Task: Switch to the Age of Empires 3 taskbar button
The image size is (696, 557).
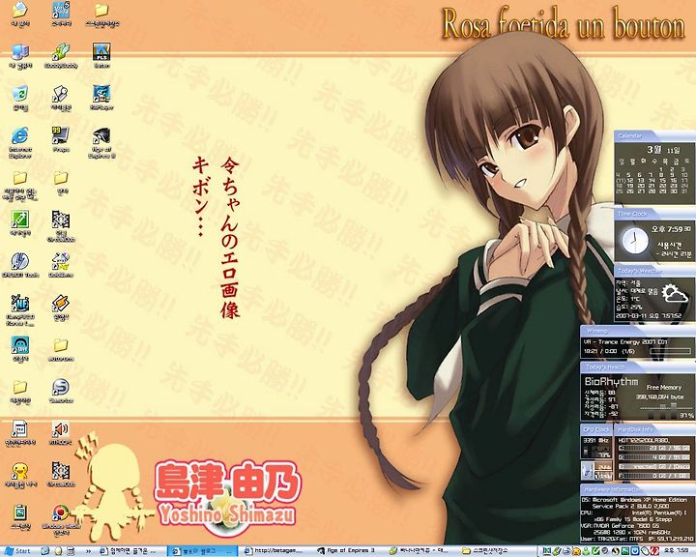Action: click(350, 551)
